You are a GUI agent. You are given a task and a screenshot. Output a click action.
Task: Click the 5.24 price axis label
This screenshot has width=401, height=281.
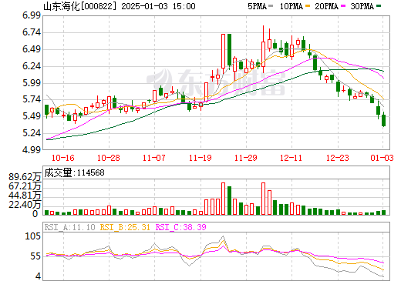[x=32, y=133]
